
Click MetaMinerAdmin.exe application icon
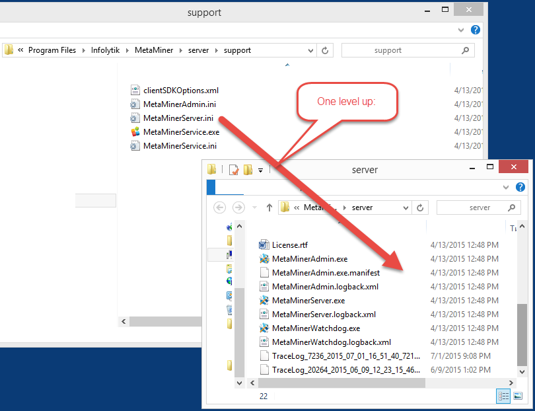[264, 259]
